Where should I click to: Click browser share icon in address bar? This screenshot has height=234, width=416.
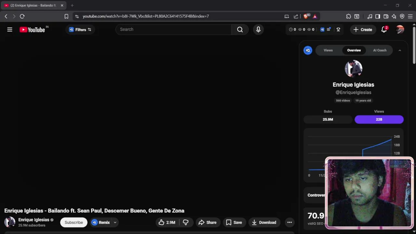pos(296,16)
